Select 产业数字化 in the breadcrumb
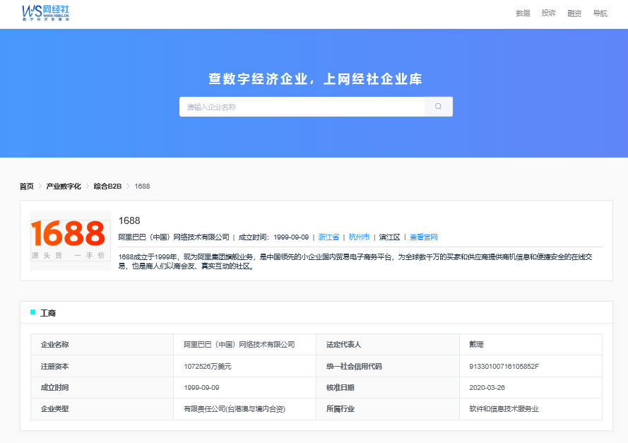 coord(64,186)
